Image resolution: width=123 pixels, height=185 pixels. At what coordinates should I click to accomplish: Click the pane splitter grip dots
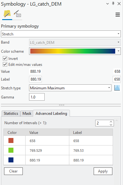61,105
